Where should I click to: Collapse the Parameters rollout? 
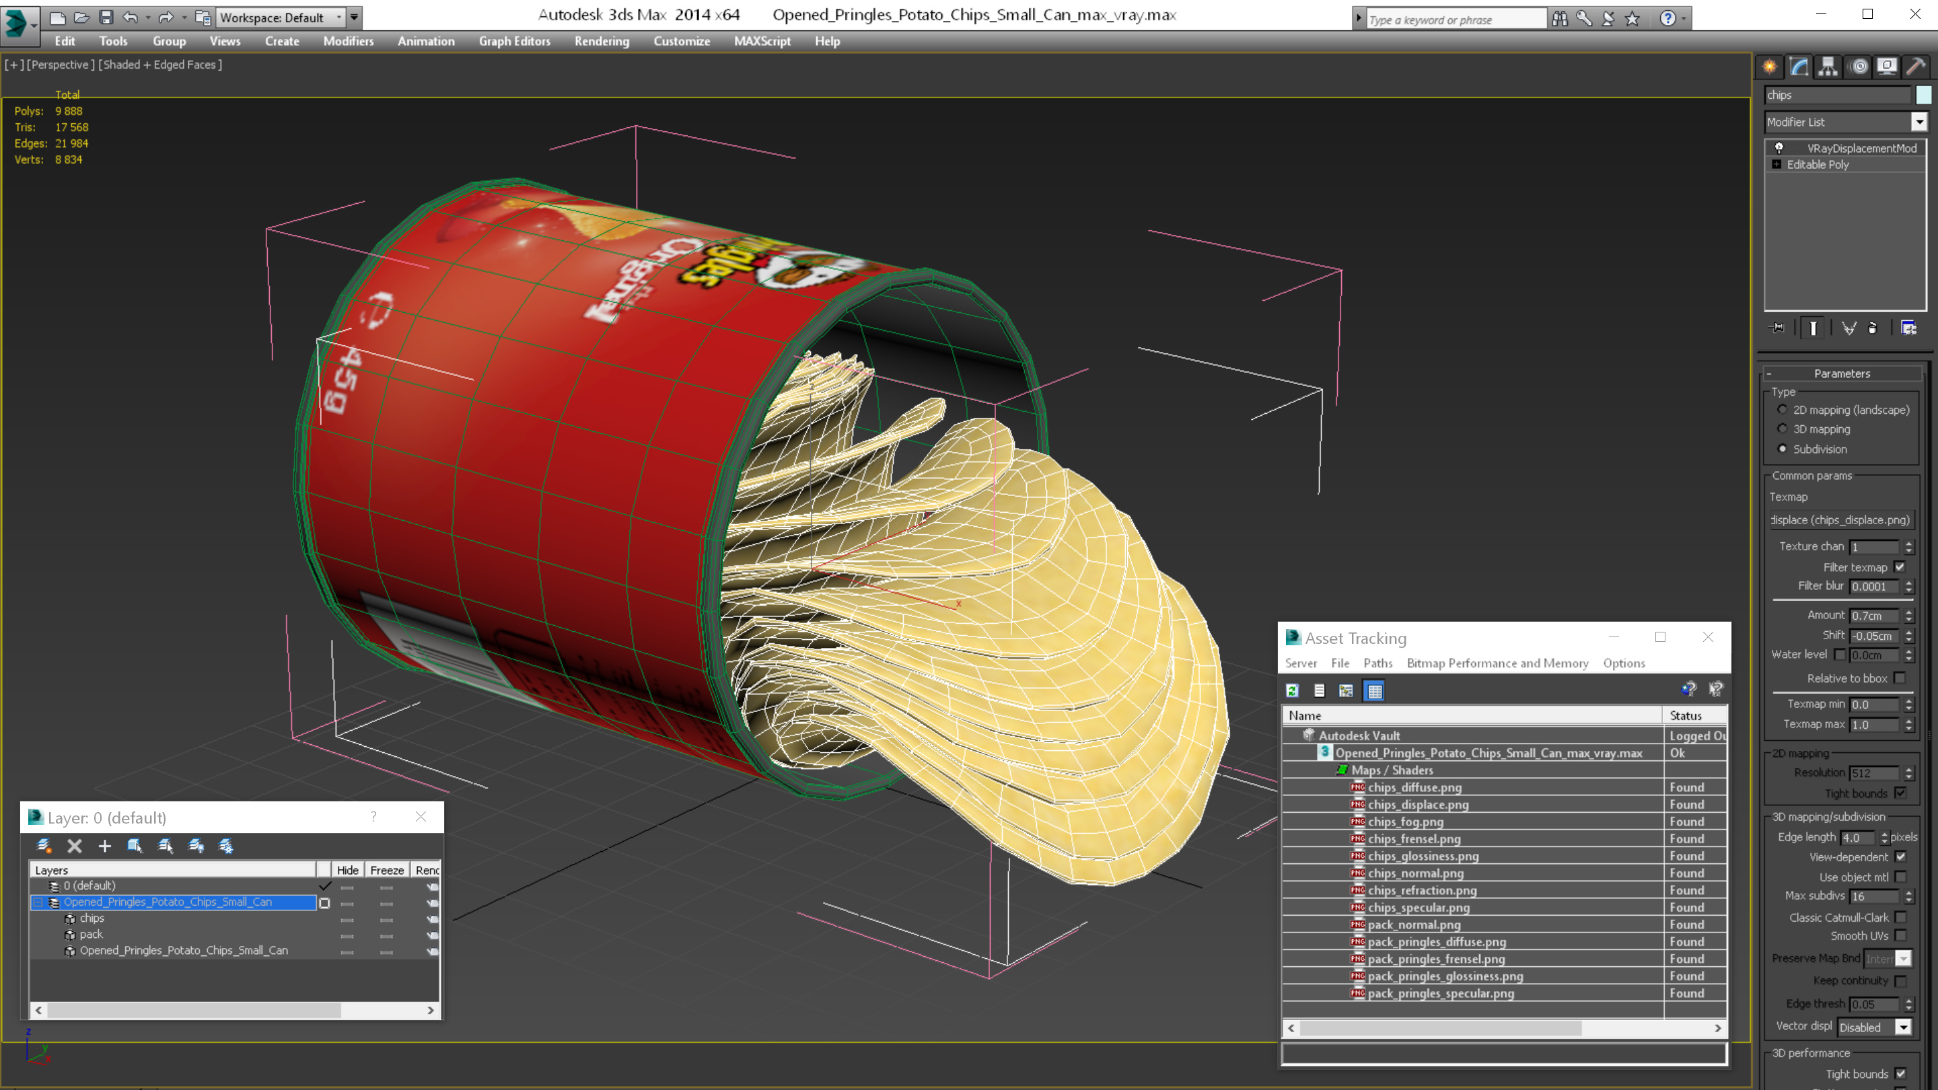pyautogui.click(x=1842, y=373)
